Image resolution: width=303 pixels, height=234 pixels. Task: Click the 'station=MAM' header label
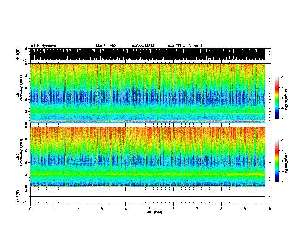pyautogui.click(x=143, y=46)
